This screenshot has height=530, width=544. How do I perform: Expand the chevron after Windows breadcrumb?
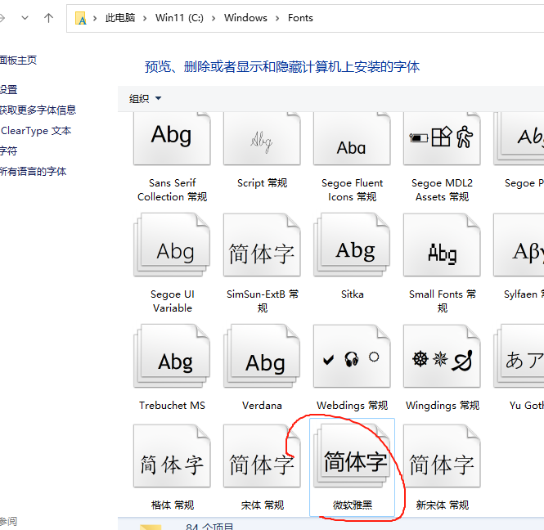(x=277, y=18)
